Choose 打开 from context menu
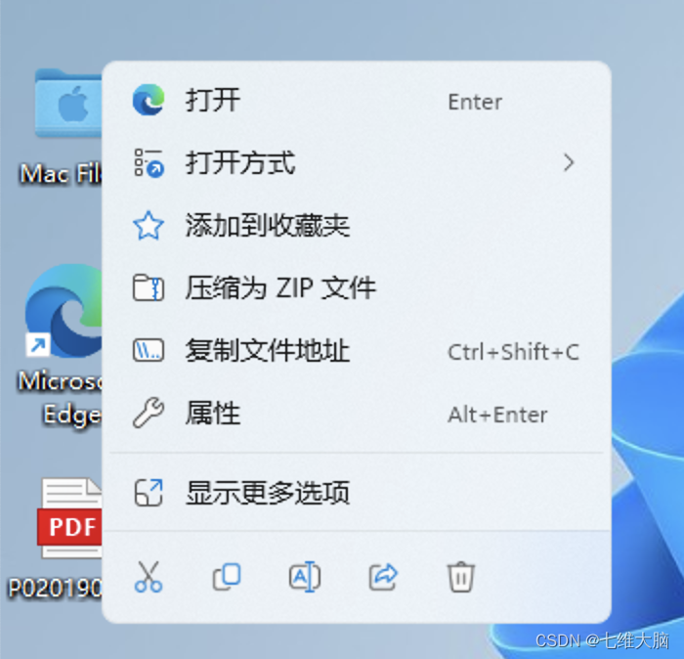This screenshot has width=684, height=659. (x=357, y=101)
